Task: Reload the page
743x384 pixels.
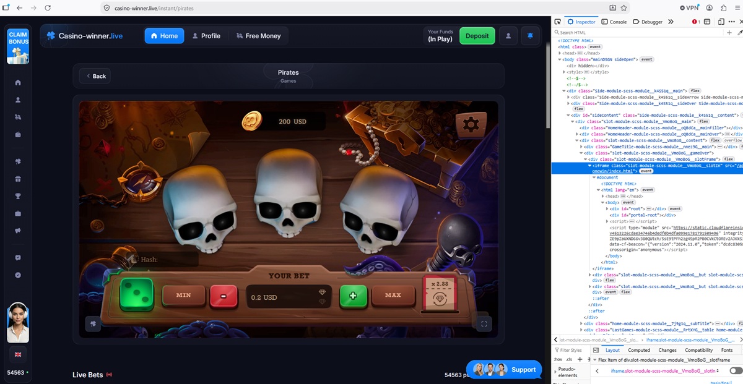Action: coord(47,8)
